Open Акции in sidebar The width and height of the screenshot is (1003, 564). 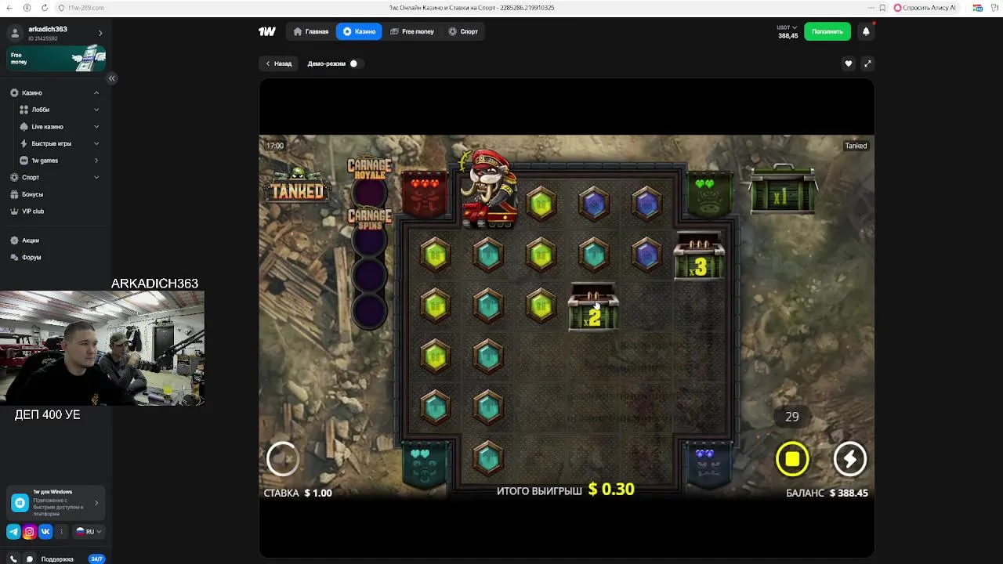[x=31, y=240]
